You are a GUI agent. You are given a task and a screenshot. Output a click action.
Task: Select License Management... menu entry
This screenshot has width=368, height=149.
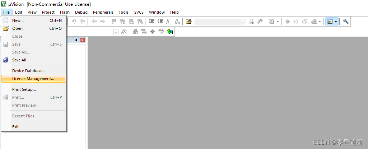(x=34, y=79)
